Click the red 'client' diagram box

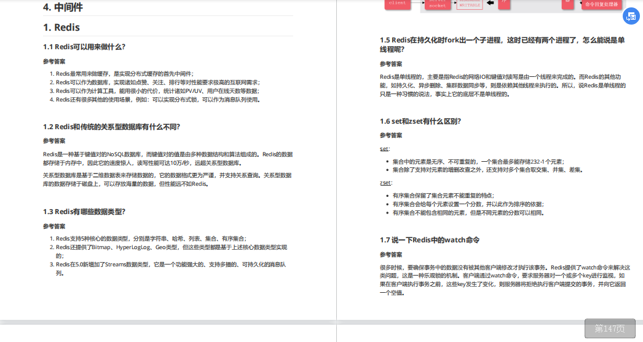click(397, 4)
